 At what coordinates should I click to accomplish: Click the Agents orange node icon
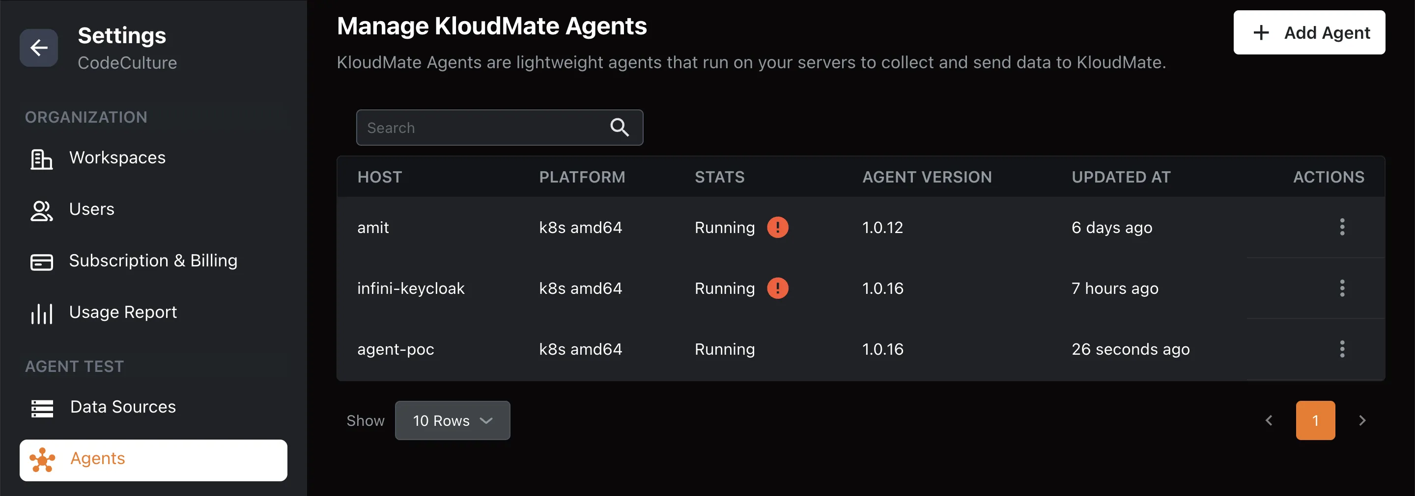(42, 460)
